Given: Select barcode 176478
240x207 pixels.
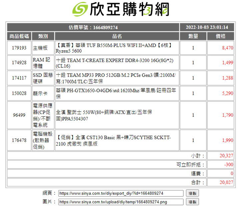Looking at the screenshot, I should pos(19,140).
